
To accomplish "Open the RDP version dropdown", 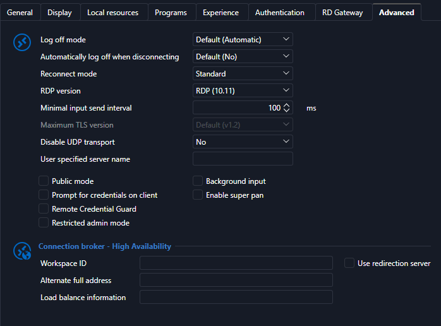I will coord(243,90).
